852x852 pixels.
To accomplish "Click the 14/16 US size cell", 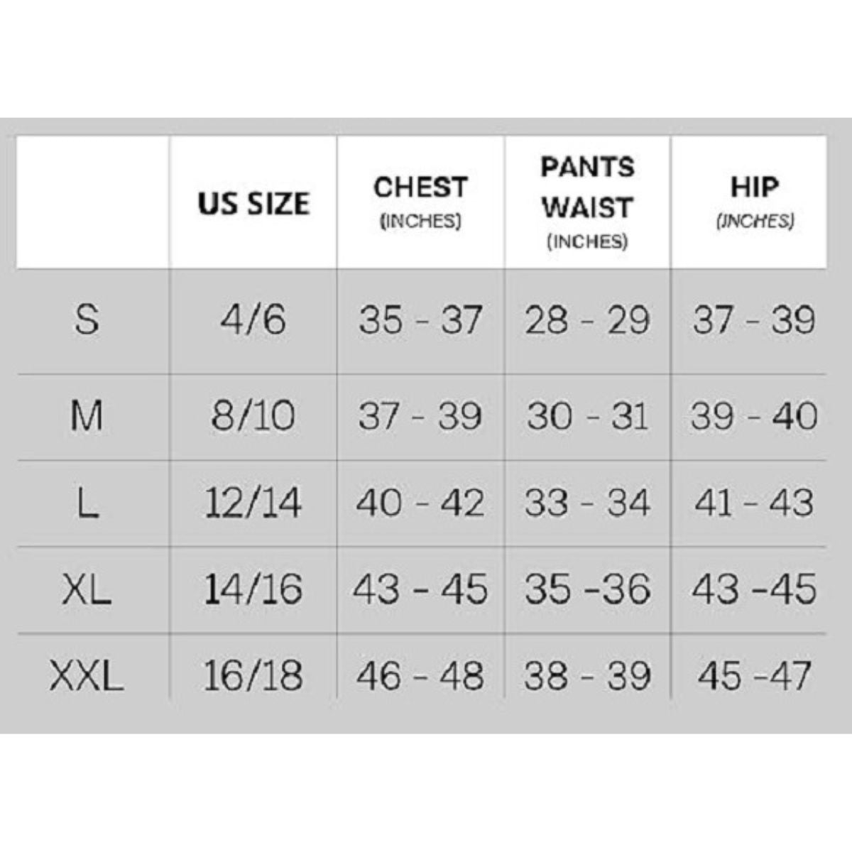I will (253, 589).
